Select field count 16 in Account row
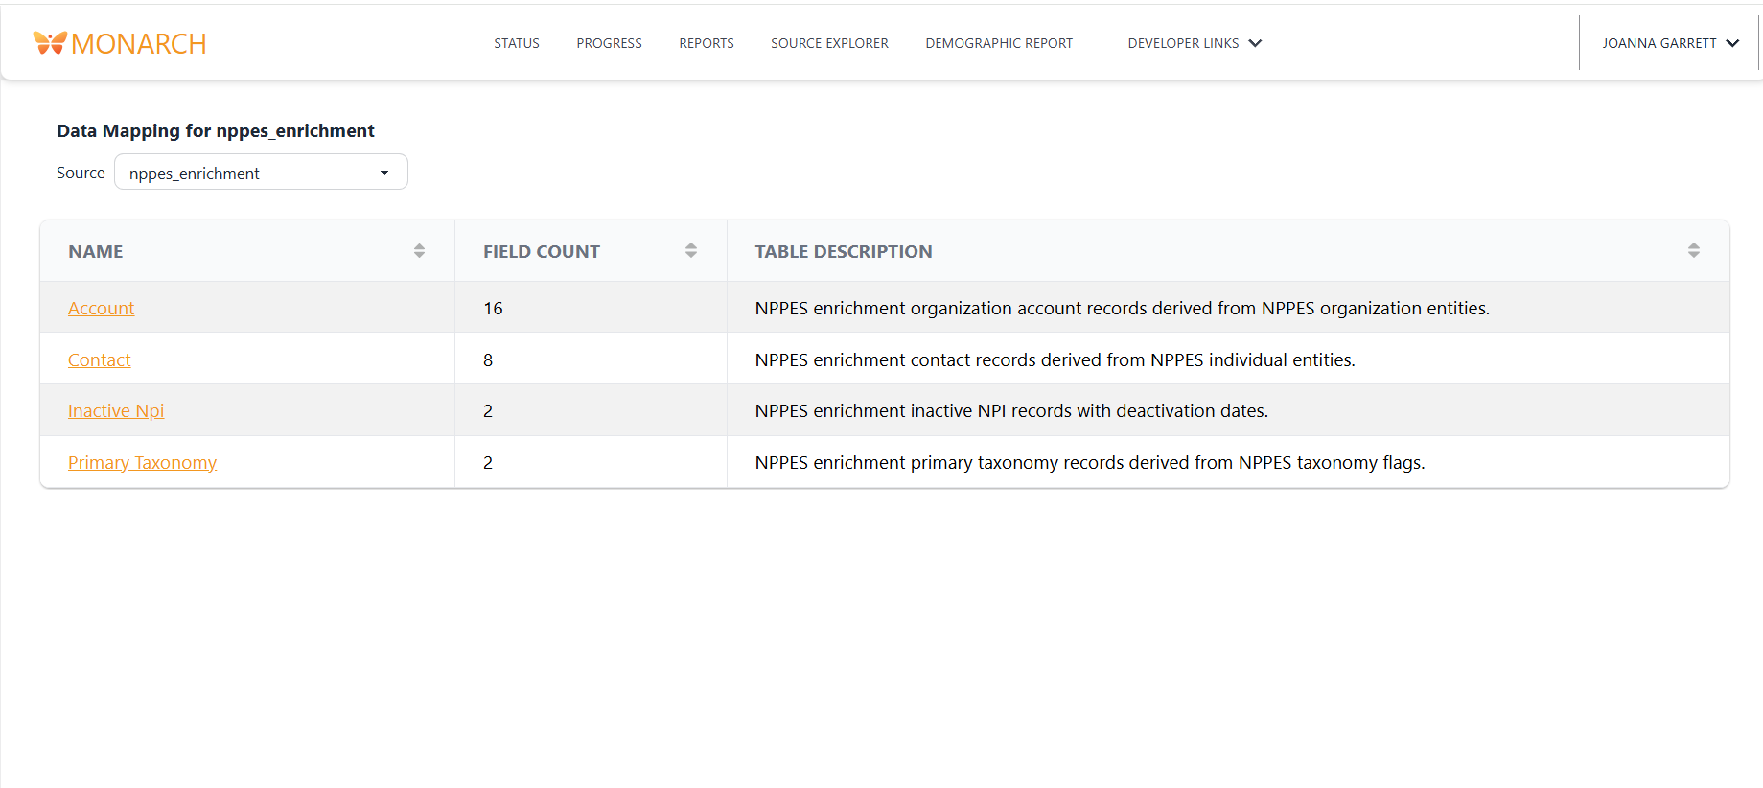Viewport: 1763px width, 788px height. pos(493,309)
